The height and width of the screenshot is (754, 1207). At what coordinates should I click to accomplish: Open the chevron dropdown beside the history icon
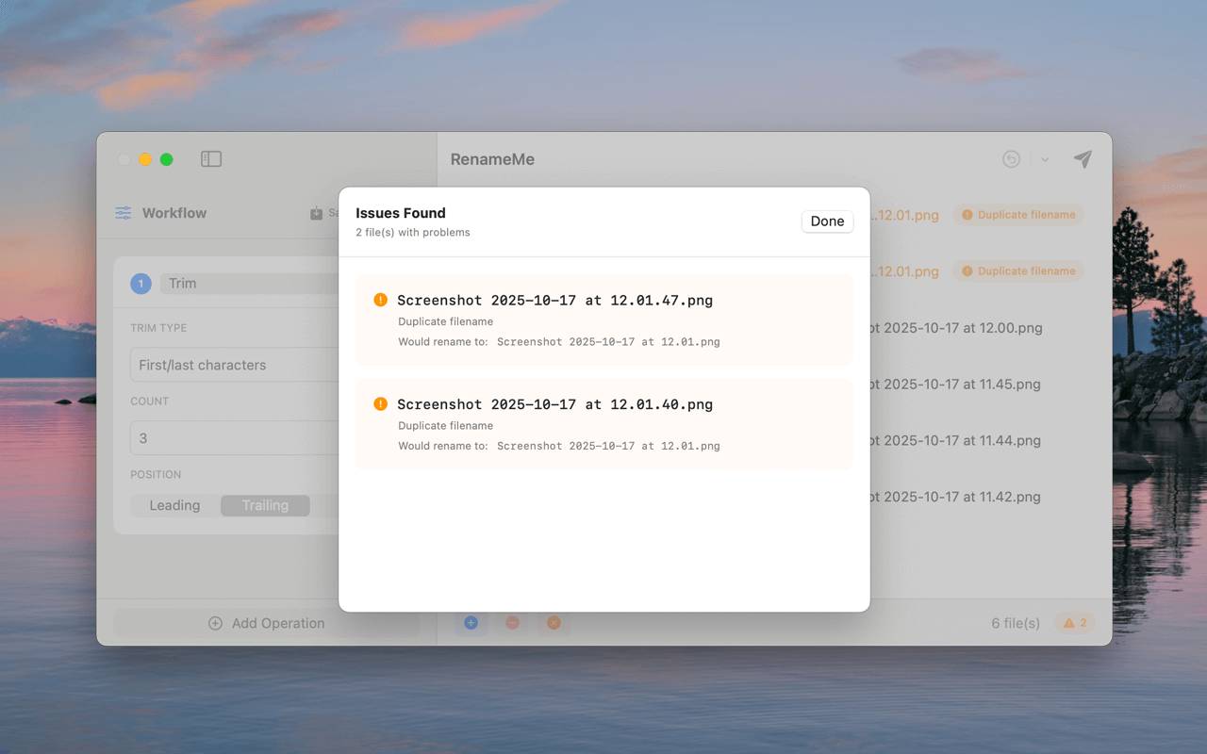pos(1044,159)
